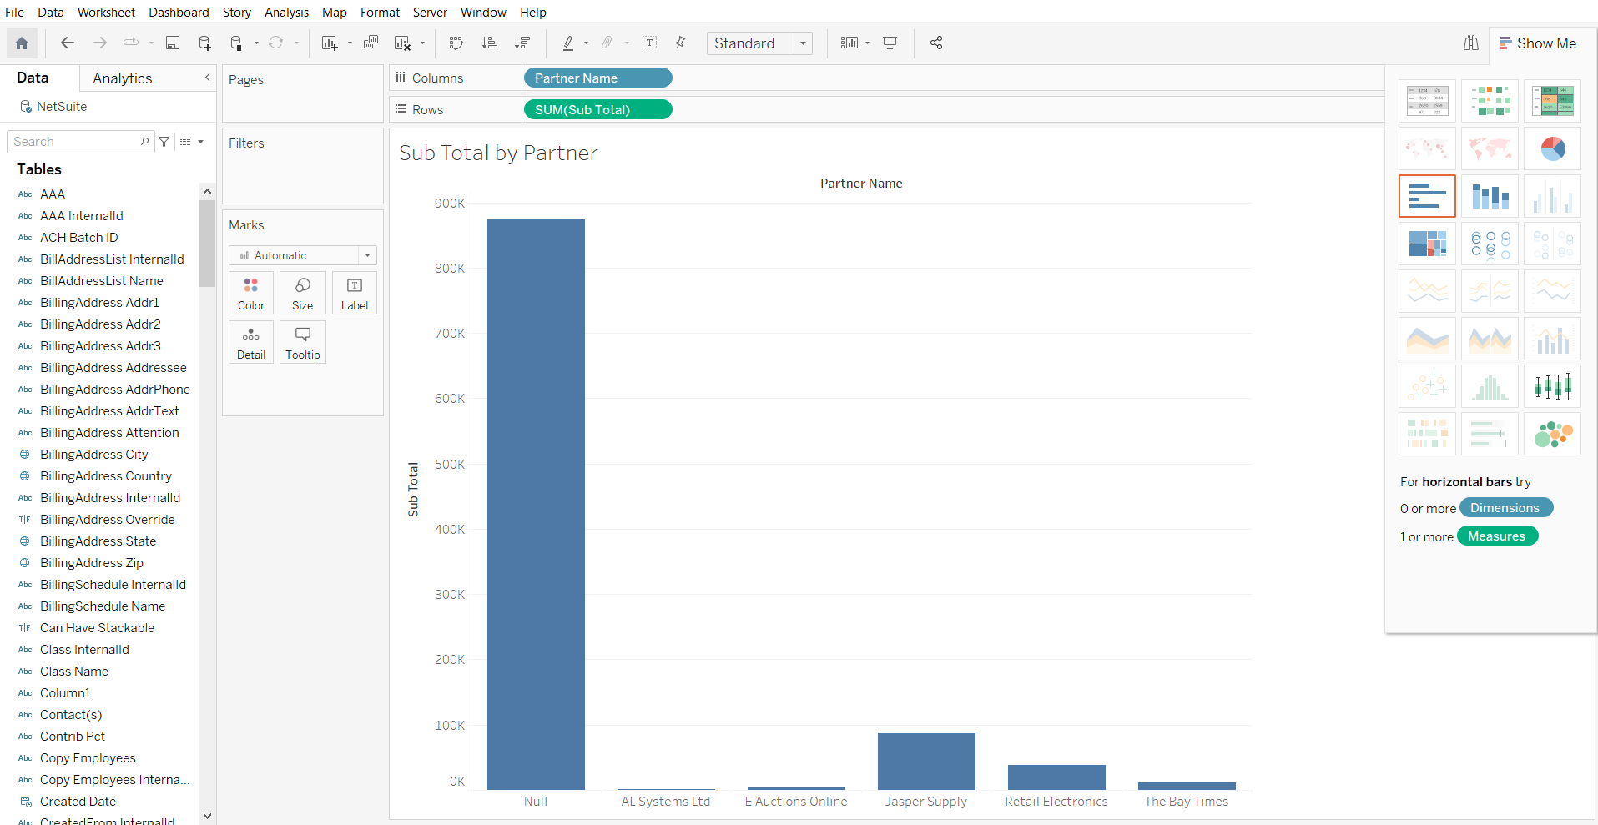1598x825 pixels.
Task: Sort bars ascending using toolbar icon
Action: (x=490, y=43)
